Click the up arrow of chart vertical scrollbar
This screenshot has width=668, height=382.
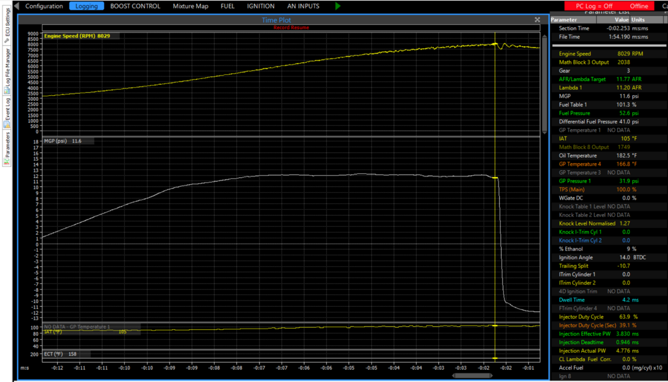544,36
